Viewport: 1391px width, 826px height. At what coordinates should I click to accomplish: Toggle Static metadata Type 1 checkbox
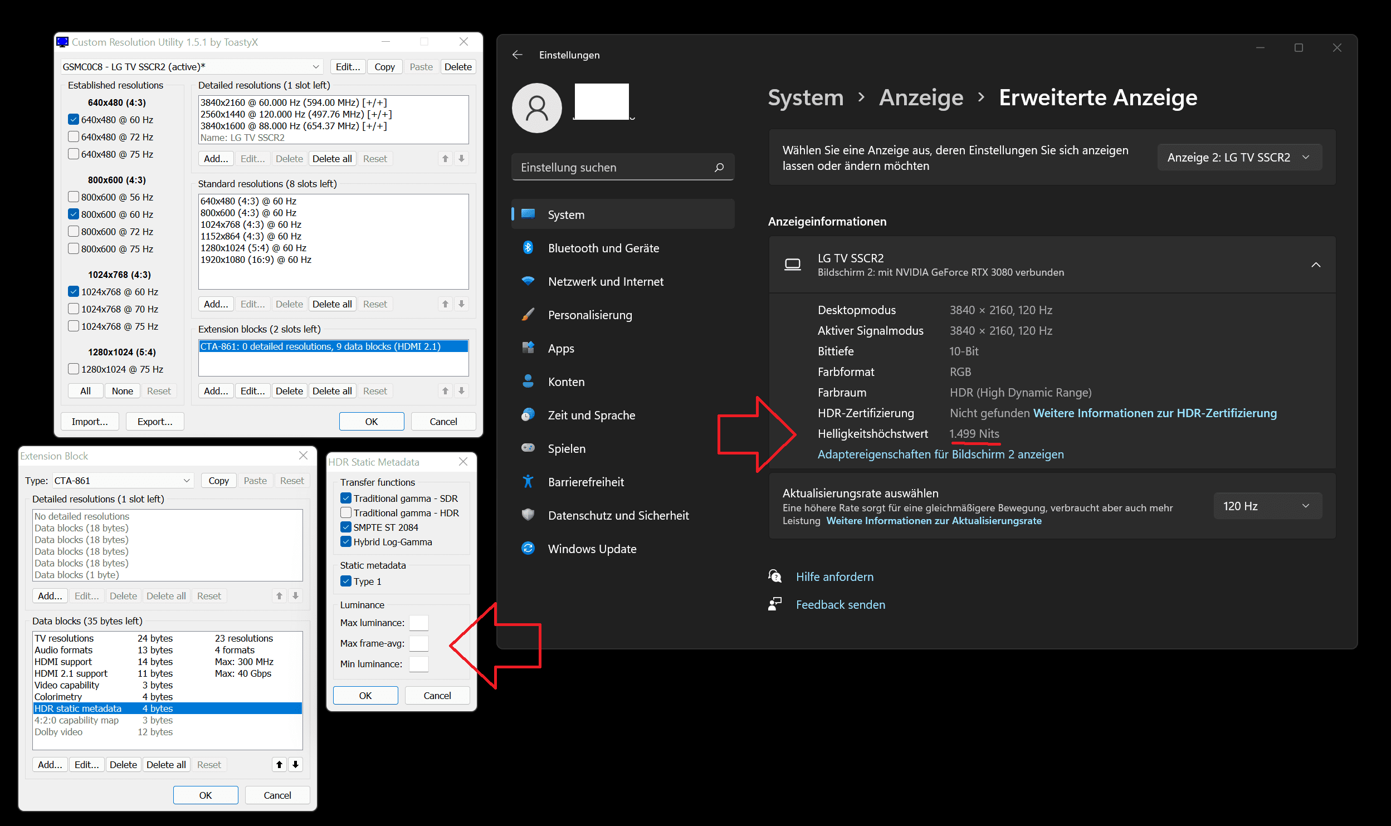[x=346, y=581]
